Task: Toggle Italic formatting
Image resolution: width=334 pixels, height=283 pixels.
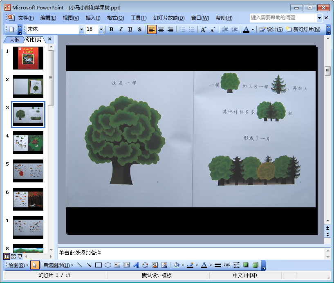Action: point(121,29)
